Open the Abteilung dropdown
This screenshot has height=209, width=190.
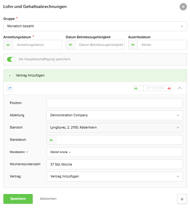[x=114, y=115]
